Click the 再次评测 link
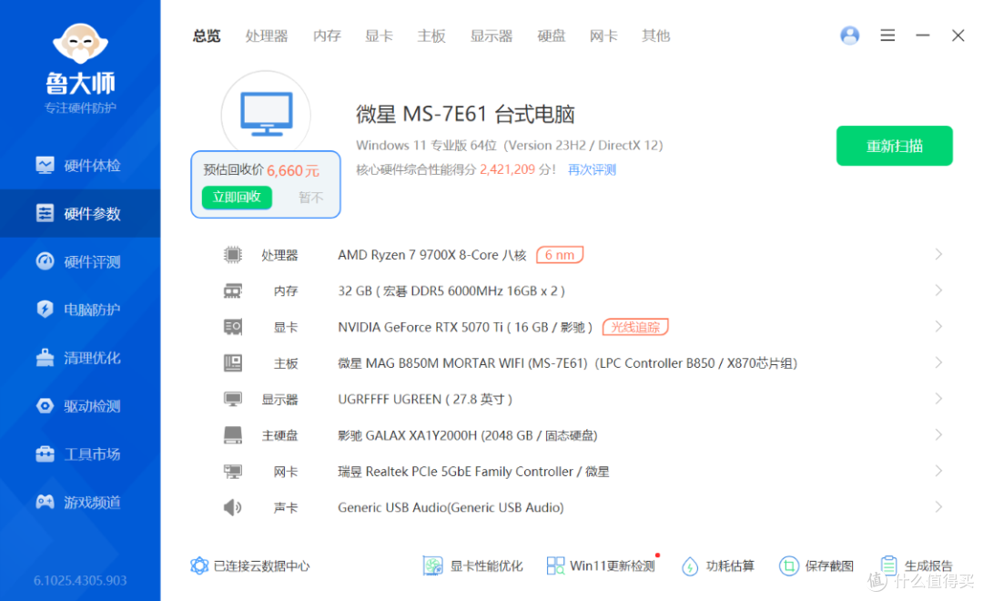This screenshot has height=601, width=983. tap(592, 170)
